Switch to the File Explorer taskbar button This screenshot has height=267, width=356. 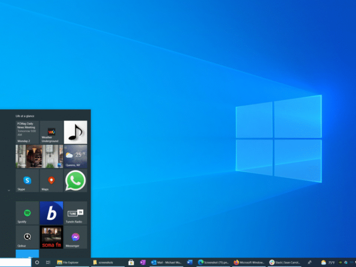(72, 263)
